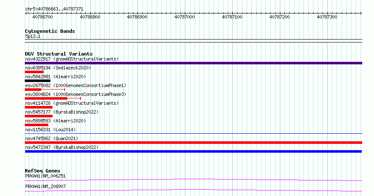Select variant label nsv5898593 (Almarri2020)
The width and height of the screenshot is (374, 196).
[x=55, y=121]
